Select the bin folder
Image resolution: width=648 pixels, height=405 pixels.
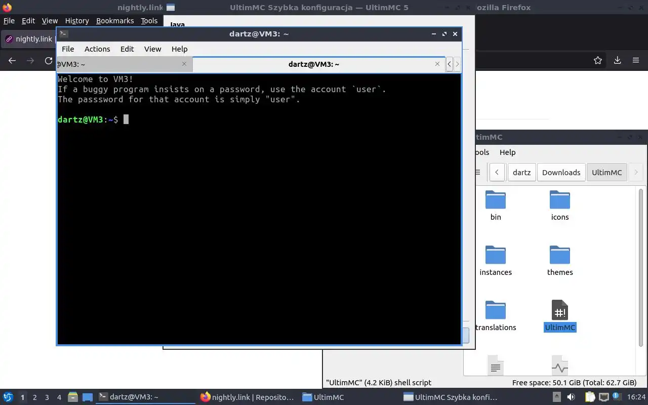(x=496, y=206)
